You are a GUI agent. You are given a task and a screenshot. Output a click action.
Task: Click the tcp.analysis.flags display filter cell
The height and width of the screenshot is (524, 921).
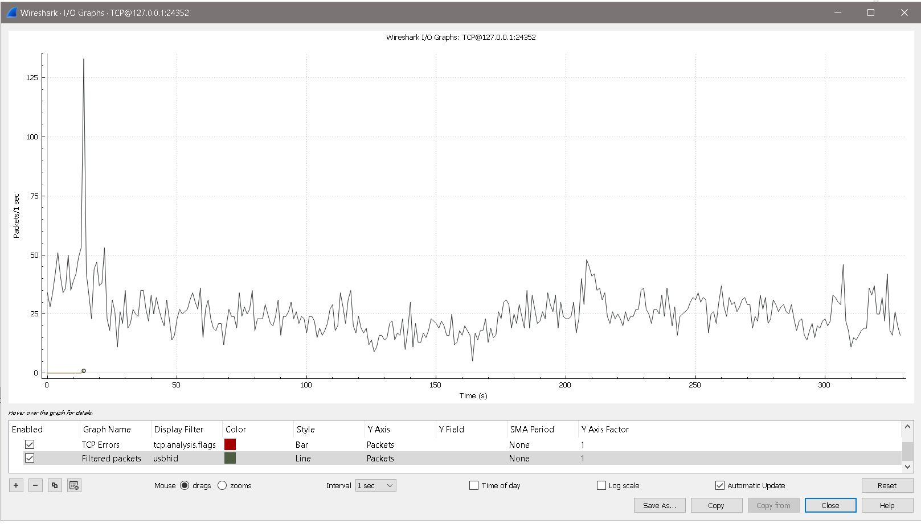pyautogui.click(x=185, y=445)
